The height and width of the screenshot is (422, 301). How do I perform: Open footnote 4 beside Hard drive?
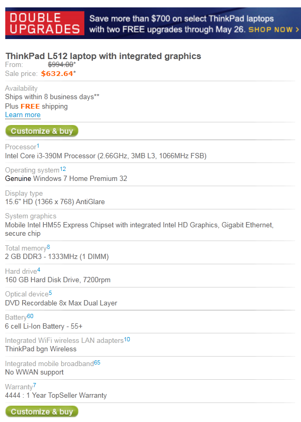point(38,270)
